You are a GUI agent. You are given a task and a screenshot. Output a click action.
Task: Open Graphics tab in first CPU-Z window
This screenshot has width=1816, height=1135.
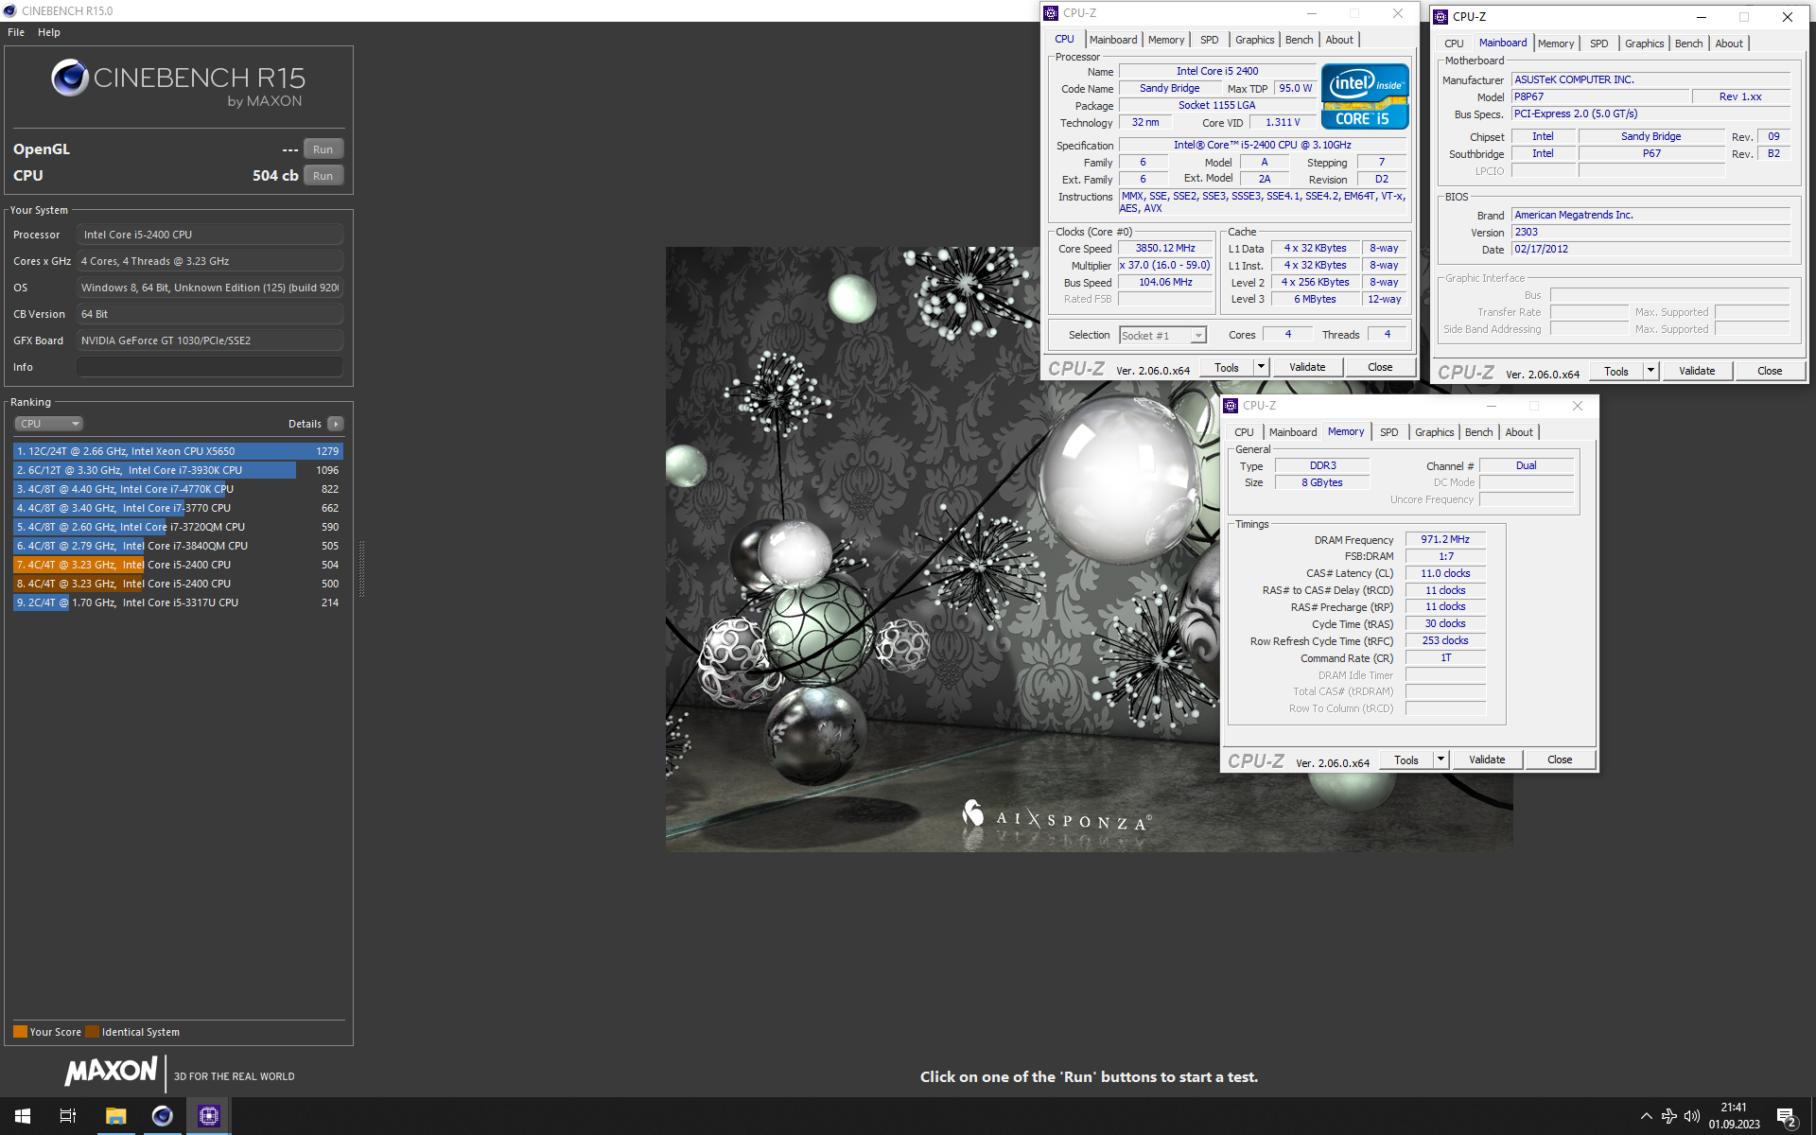tap(1254, 40)
